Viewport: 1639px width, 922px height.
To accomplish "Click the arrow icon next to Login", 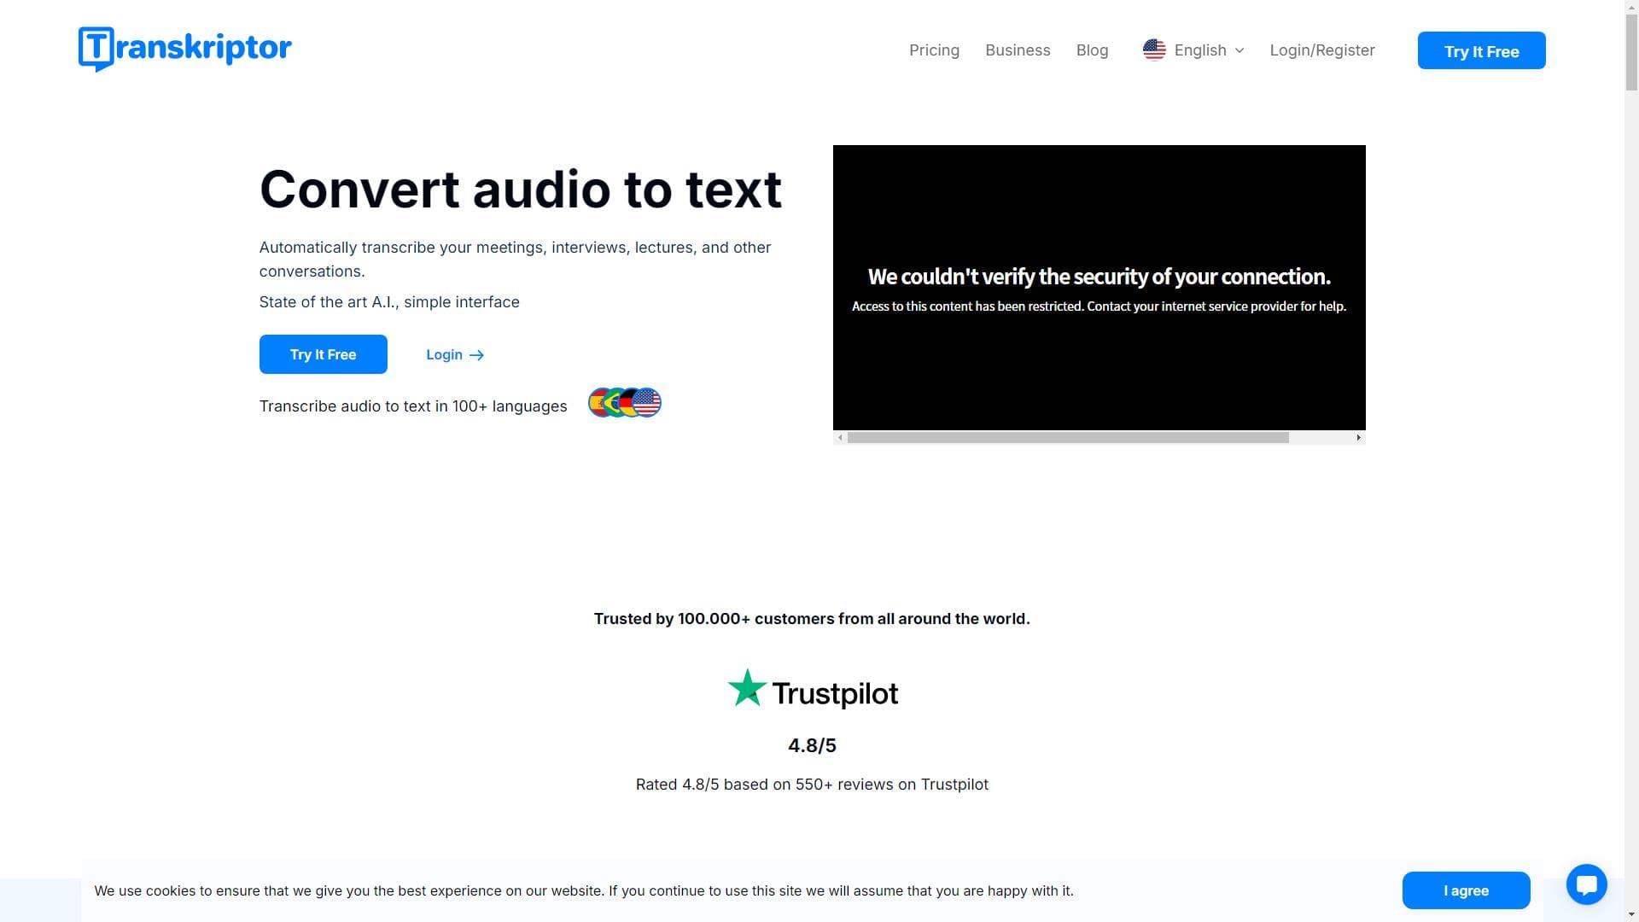I will pos(477,355).
